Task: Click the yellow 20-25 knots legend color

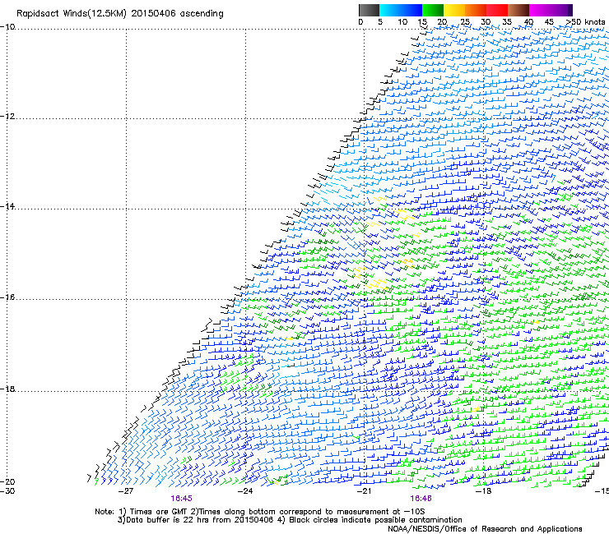Action: click(x=454, y=10)
